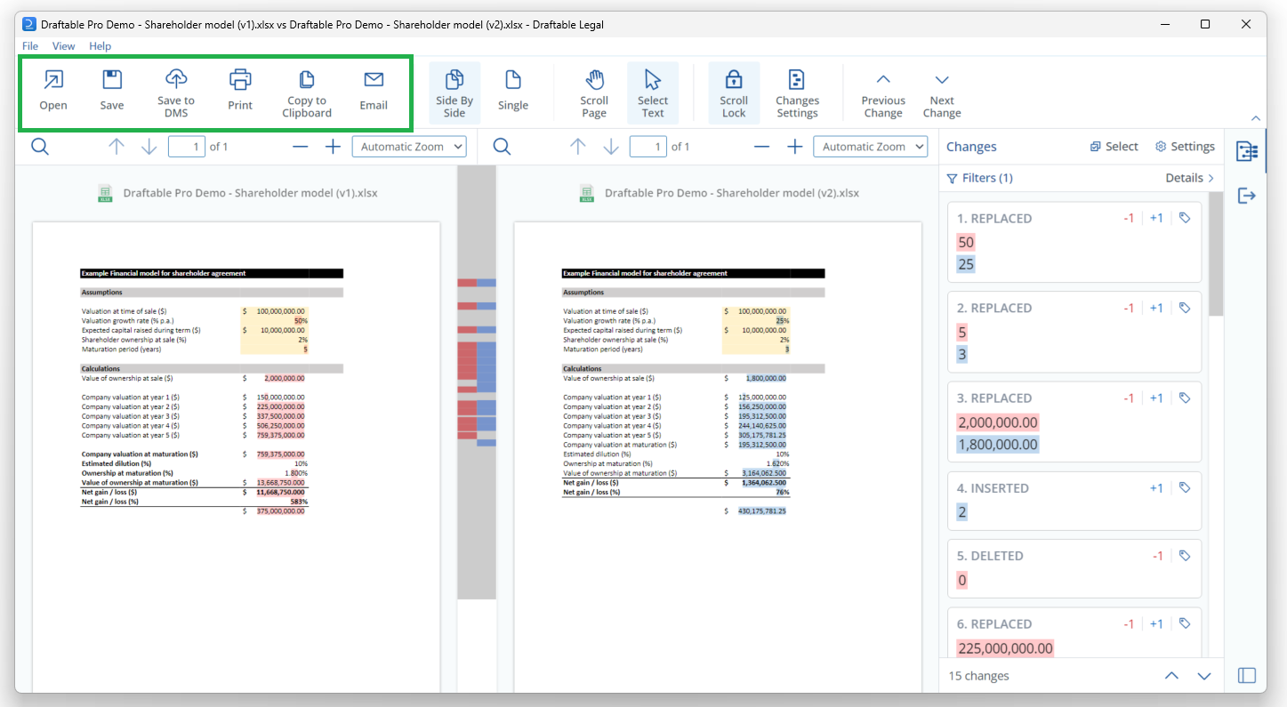1287x707 pixels.
Task: Click the export sidebar icon
Action: 1247,196
